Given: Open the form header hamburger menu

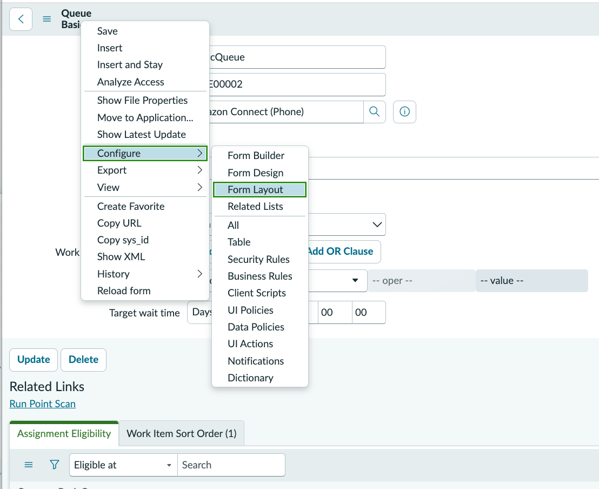Looking at the screenshot, I should point(46,19).
